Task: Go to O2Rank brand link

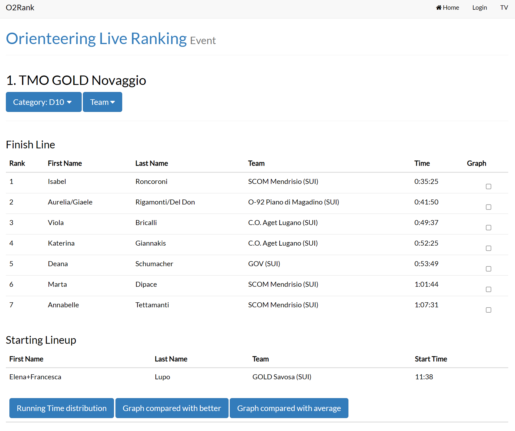Action: 20,8
